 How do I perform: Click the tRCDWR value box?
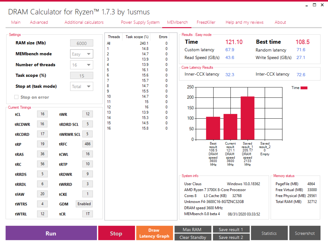point(42,124)
